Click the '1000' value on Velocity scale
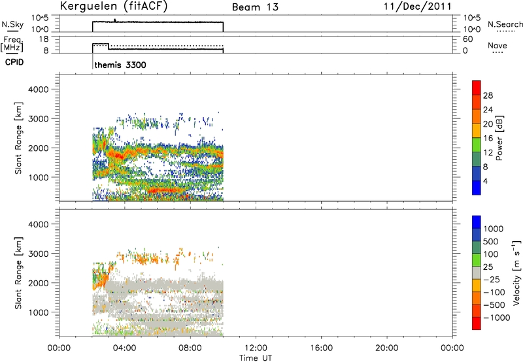The image size is (523, 362). (x=493, y=229)
